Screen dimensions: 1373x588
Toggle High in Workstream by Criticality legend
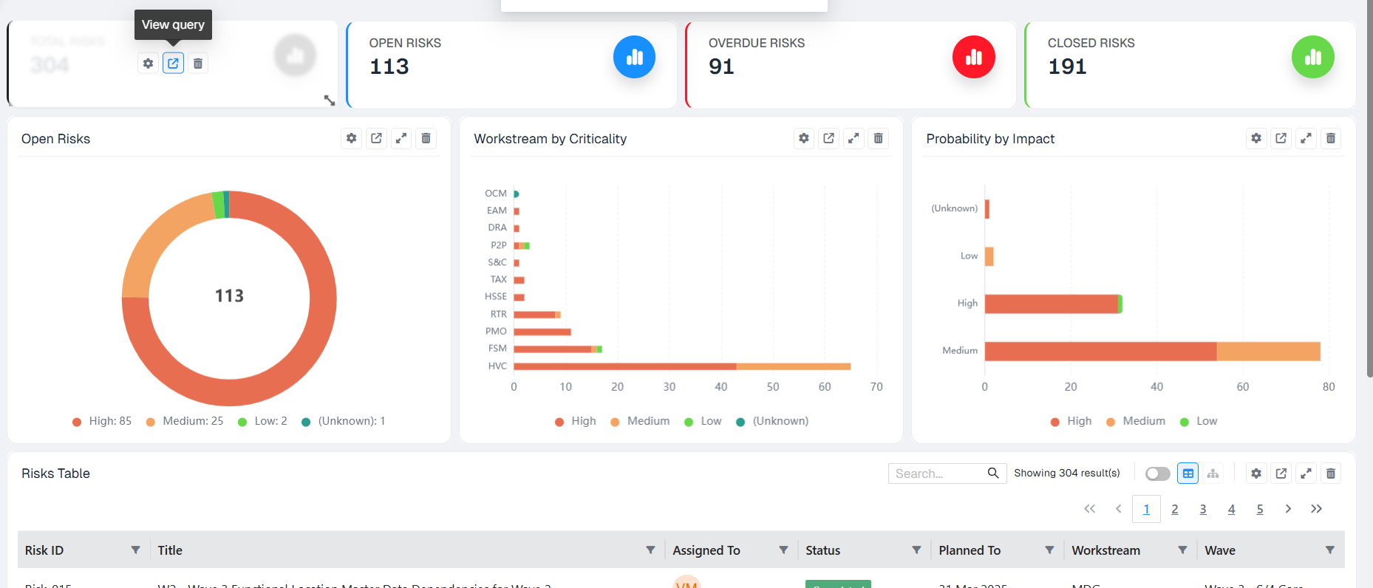[576, 421]
